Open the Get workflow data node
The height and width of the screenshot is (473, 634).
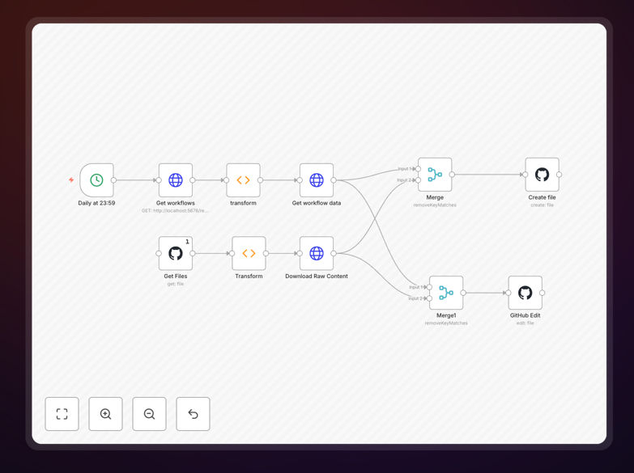[x=317, y=179]
